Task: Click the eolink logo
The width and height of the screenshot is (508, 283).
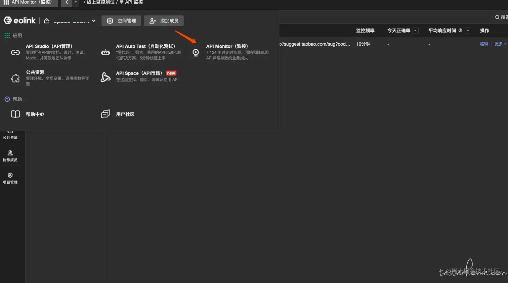Action: pos(19,20)
